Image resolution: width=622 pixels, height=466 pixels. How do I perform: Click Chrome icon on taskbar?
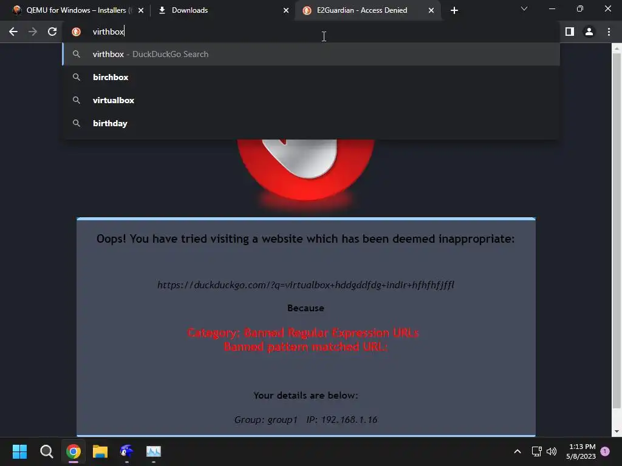(x=73, y=451)
